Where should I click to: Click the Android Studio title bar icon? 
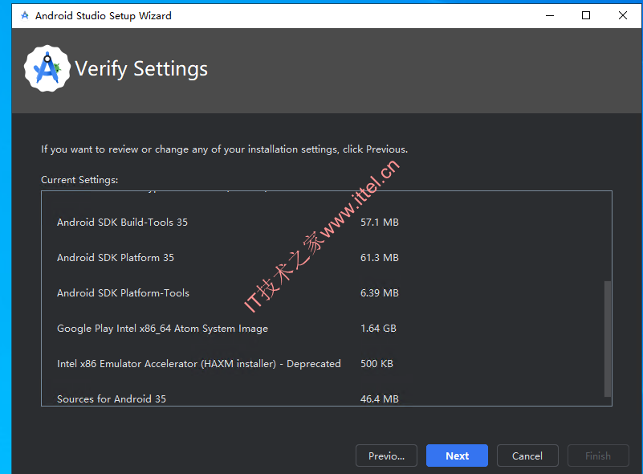pos(25,15)
